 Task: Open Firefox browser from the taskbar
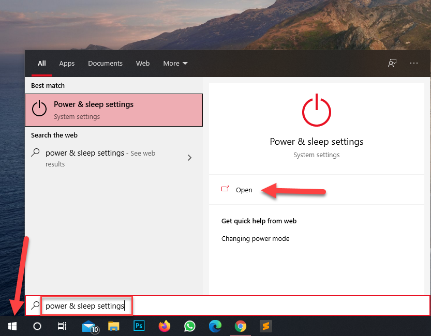coord(165,326)
